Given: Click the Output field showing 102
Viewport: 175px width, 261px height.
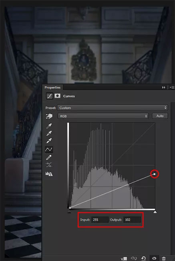Looking at the screenshot, I should 132,220.
